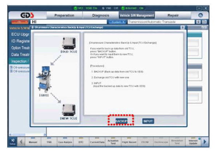Click the vehicle model field showing HI
217x152 pixels.
[68, 22]
